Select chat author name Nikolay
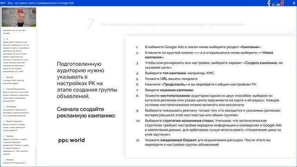Image resolution: width=297 pixels, height=167 pixels. pyautogui.click(x=10, y=136)
